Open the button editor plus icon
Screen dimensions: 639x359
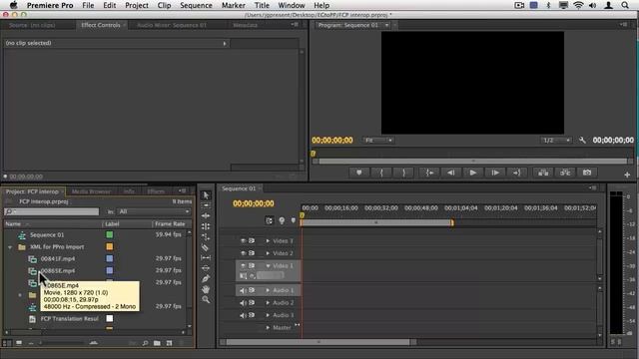tap(627, 175)
